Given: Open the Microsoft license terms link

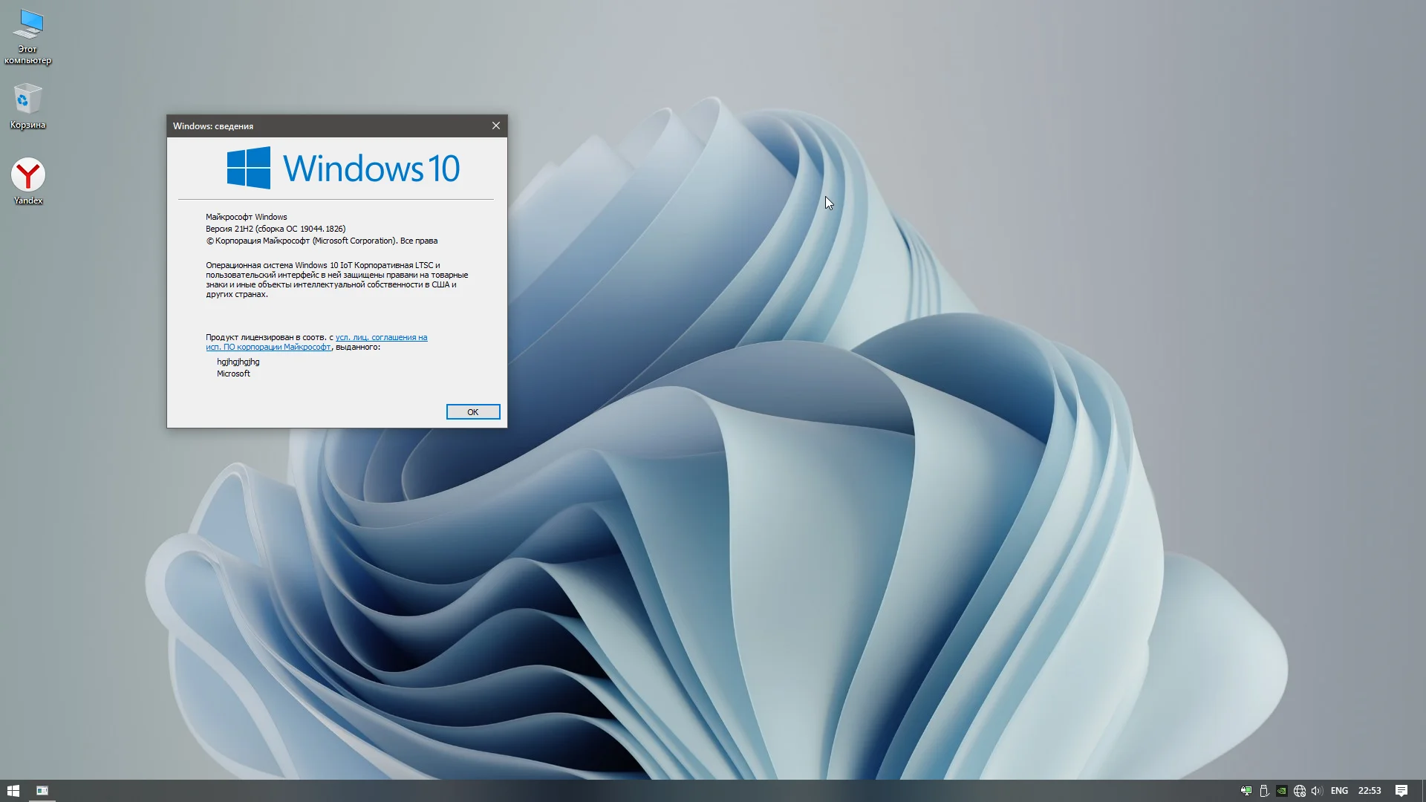Looking at the screenshot, I should tap(380, 338).
